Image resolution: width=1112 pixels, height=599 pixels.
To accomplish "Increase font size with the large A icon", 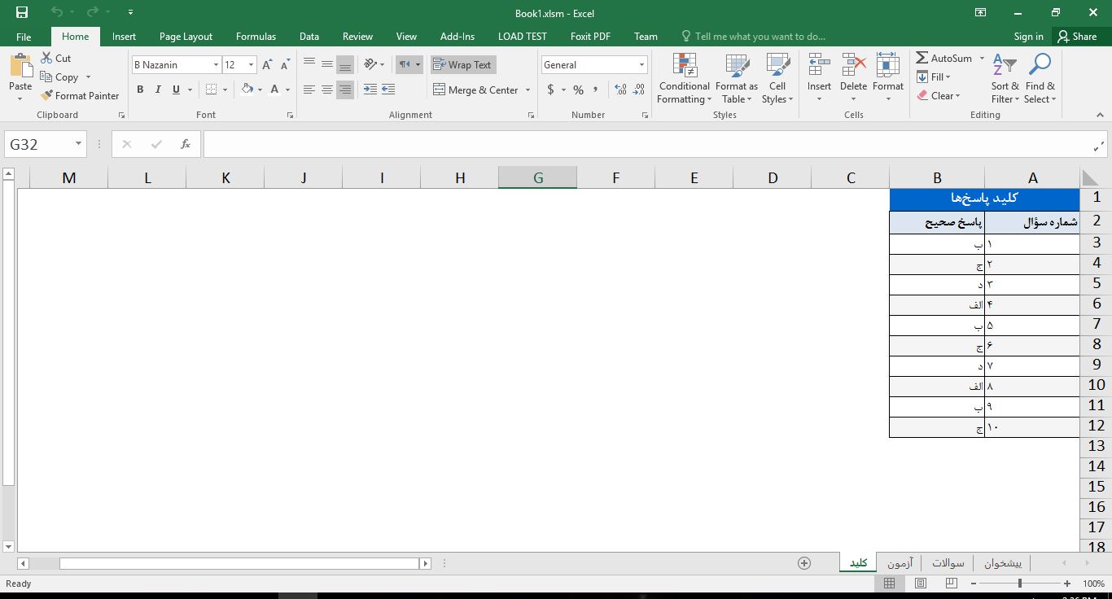I will (267, 65).
